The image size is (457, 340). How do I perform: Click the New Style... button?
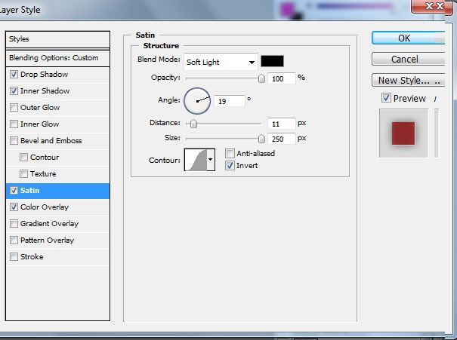point(405,80)
